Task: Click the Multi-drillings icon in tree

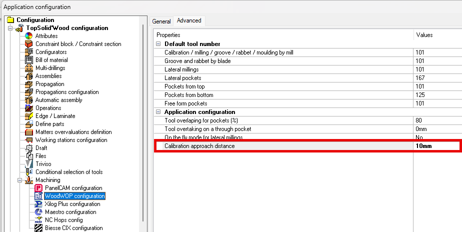Action: [29, 68]
